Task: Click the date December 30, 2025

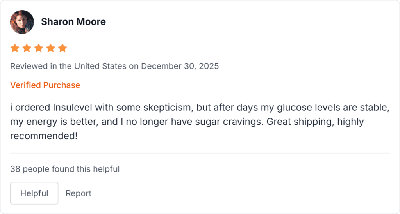Action: [180, 66]
